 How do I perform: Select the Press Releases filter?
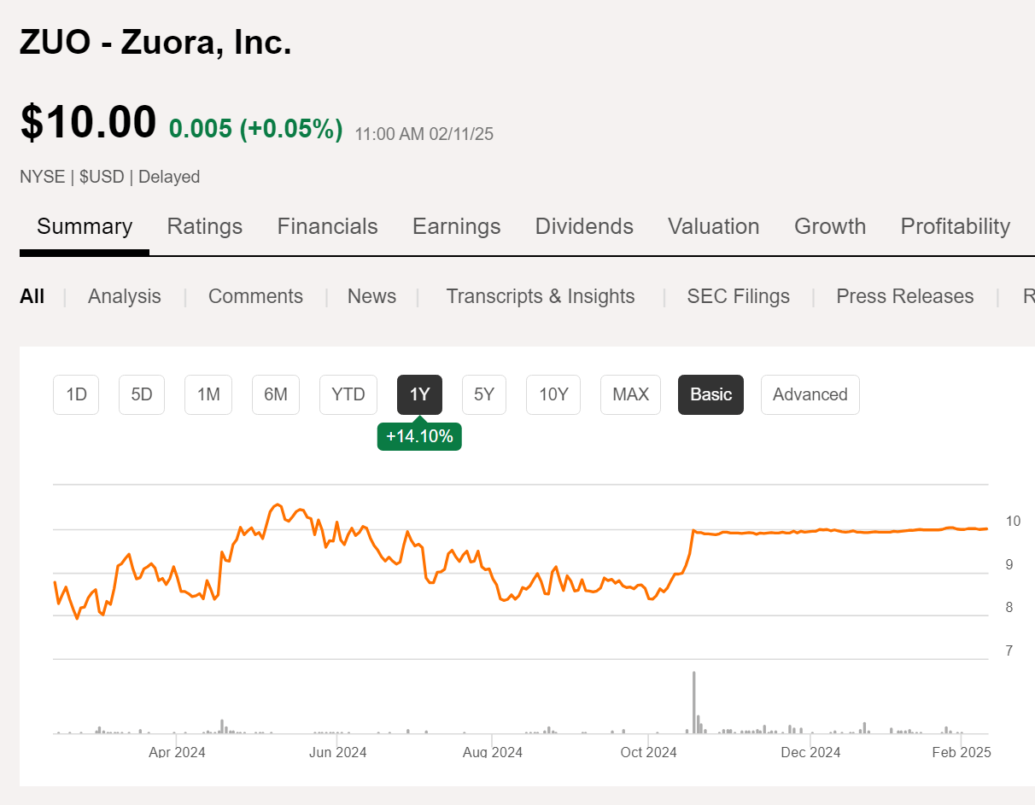pos(904,296)
